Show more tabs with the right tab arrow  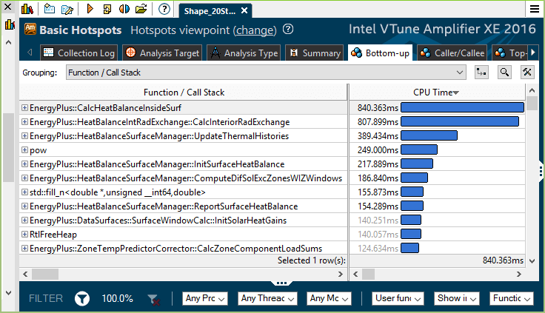(x=532, y=53)
